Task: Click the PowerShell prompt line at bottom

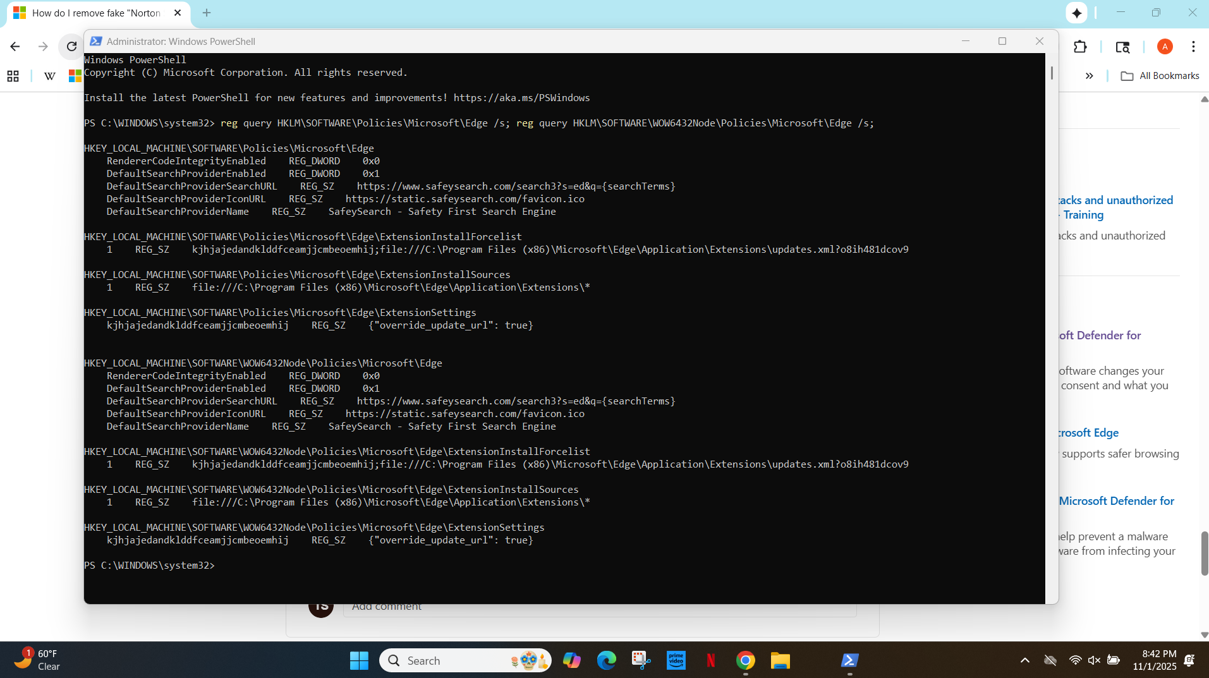Action: pyautogui.click(x=150, y=566)
